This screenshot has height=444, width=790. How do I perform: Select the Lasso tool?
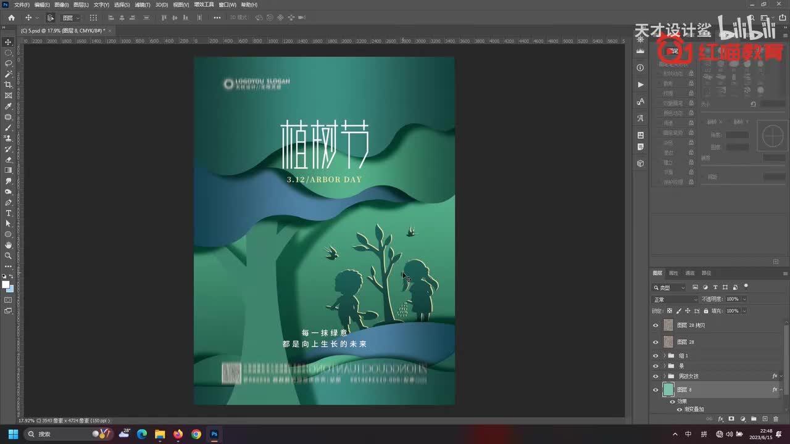[x=9, y=63]
